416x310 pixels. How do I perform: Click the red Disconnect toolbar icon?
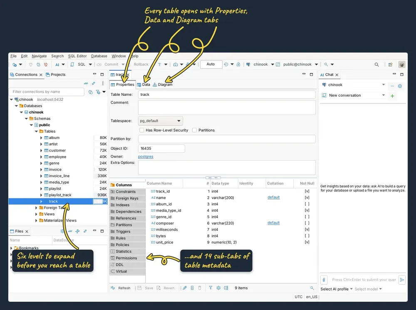[x=46, y=64]
